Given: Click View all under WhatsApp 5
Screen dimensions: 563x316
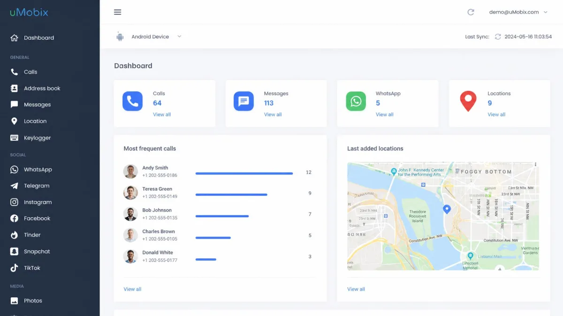Looking at the screenshot, I should (385, 115).
